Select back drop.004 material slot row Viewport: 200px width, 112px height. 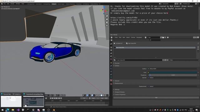(x=155, y=48)
